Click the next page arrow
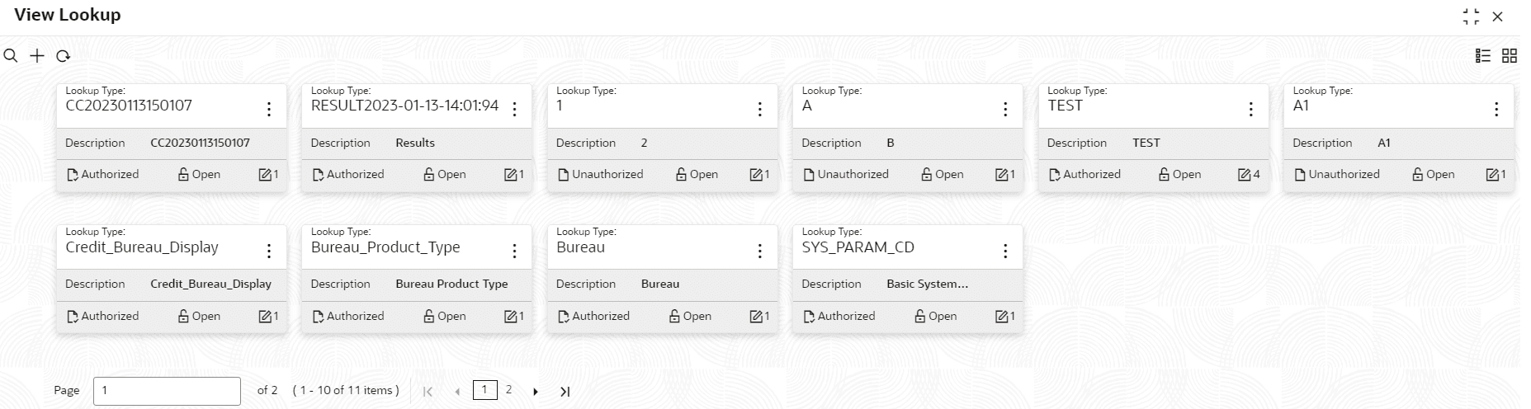The image size is (1531, 409). [536, 392]
